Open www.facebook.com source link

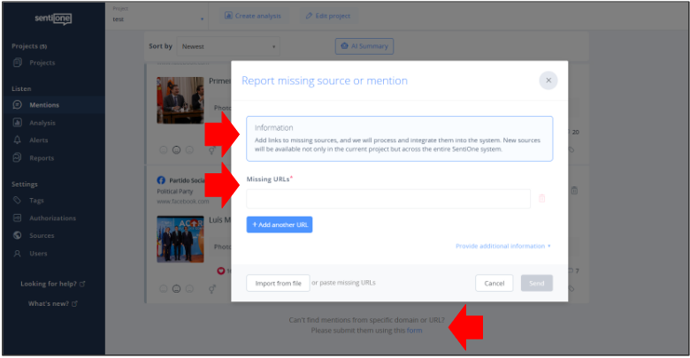coord(183,202)
